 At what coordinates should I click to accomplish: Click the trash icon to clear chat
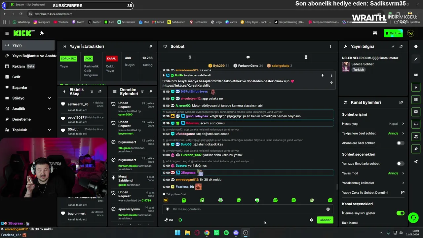(x=190, y=57)
